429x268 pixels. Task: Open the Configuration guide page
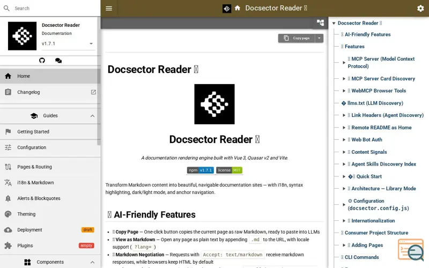tap(50, 147)
